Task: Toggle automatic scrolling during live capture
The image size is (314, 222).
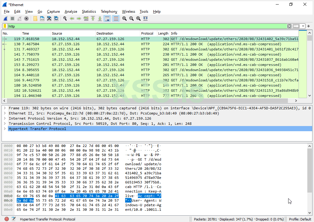Action: (x=107, y=19)
